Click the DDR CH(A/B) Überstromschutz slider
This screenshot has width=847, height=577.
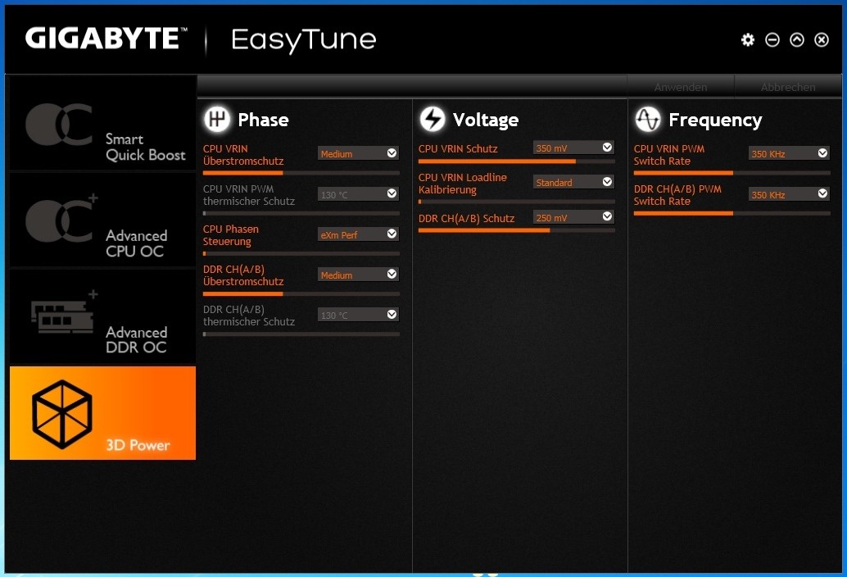pyautogui.click(x=301, y=294)
